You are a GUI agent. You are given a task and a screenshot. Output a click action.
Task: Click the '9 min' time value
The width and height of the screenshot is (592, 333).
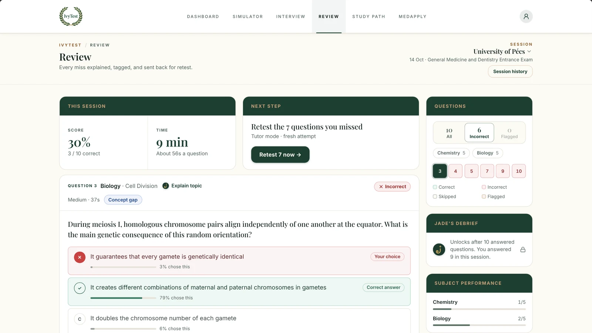172,142
